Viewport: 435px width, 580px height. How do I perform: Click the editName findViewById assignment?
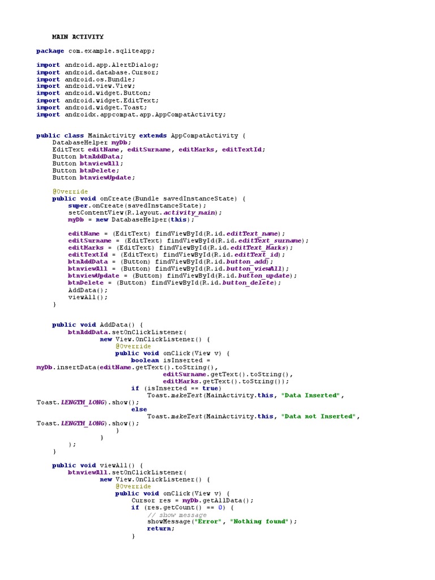pos(177,234)
